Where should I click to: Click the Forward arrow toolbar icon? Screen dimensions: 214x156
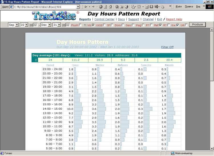point(93,7)
